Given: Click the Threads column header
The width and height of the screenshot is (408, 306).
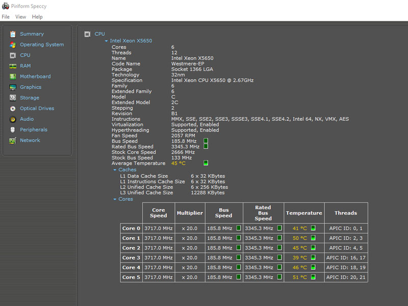Looking at the screenshot, I should (346, 213).
